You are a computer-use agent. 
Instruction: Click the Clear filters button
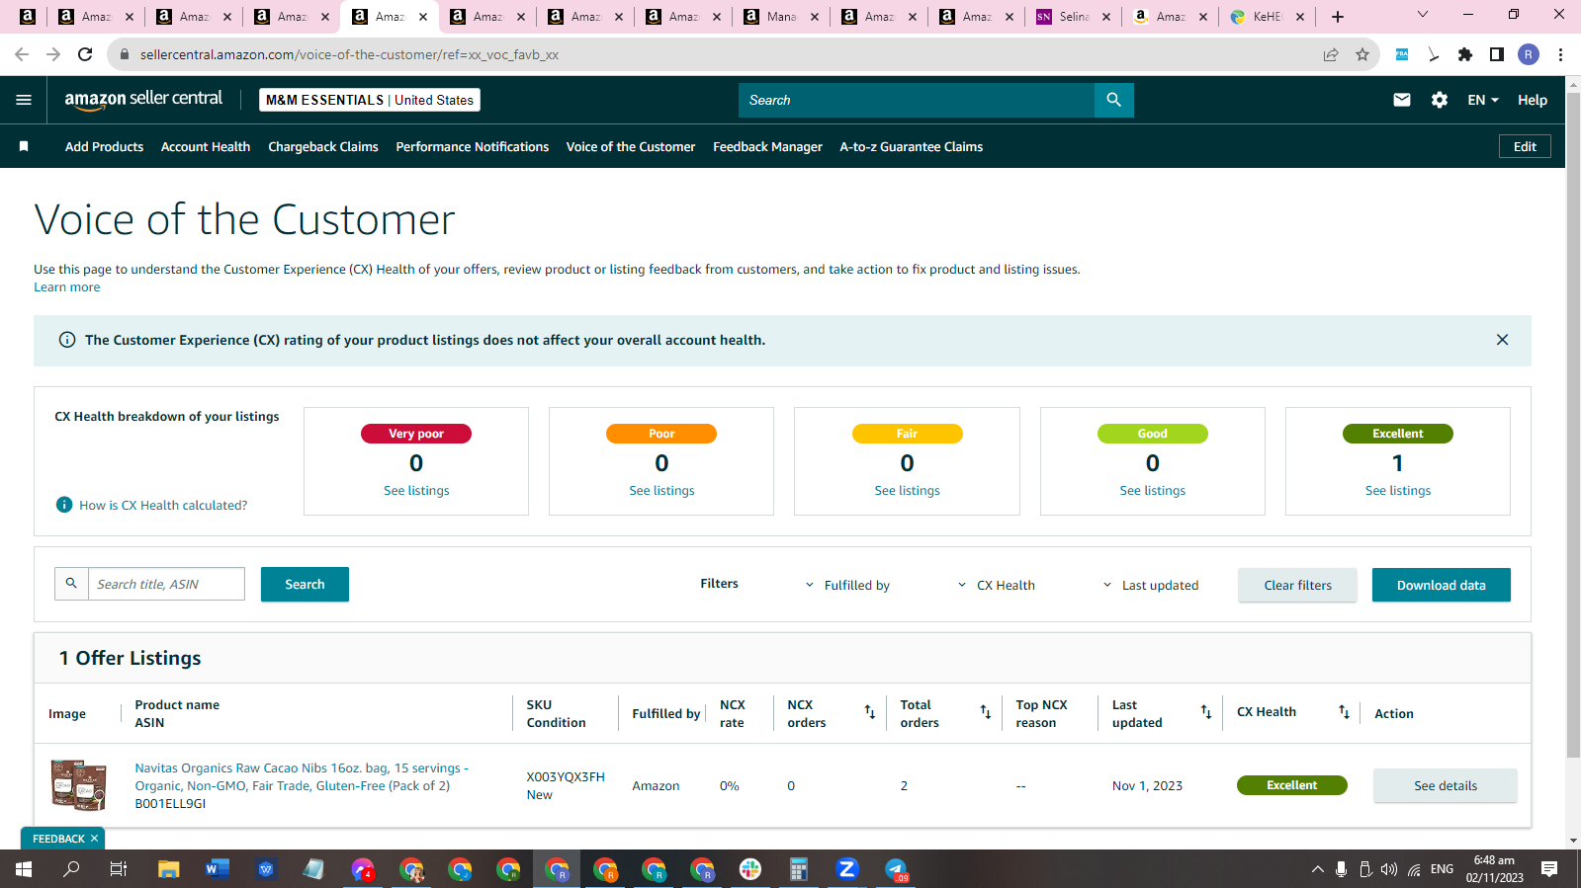point(1297,585)
